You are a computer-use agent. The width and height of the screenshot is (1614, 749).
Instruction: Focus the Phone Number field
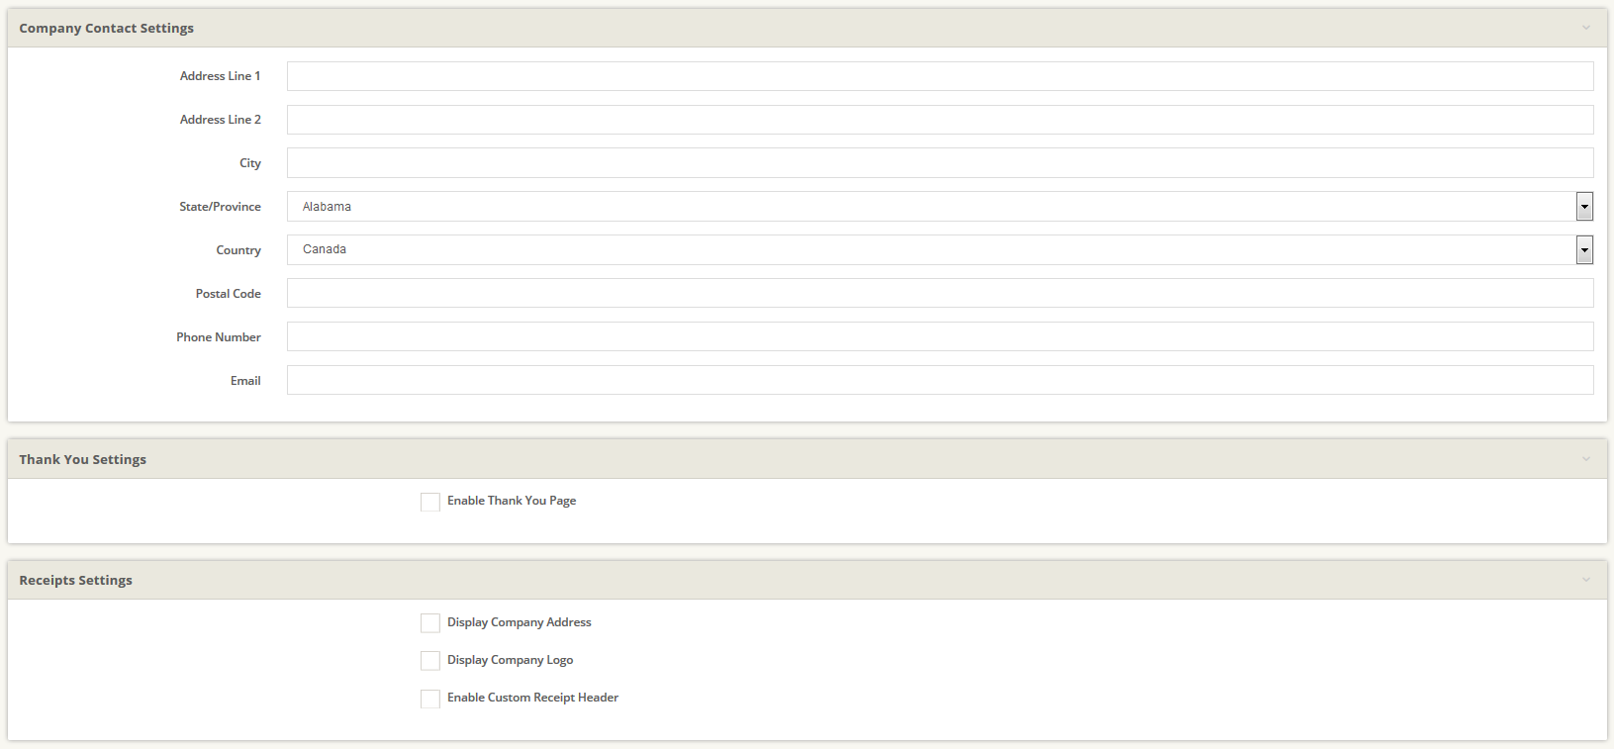pos(940,336)
